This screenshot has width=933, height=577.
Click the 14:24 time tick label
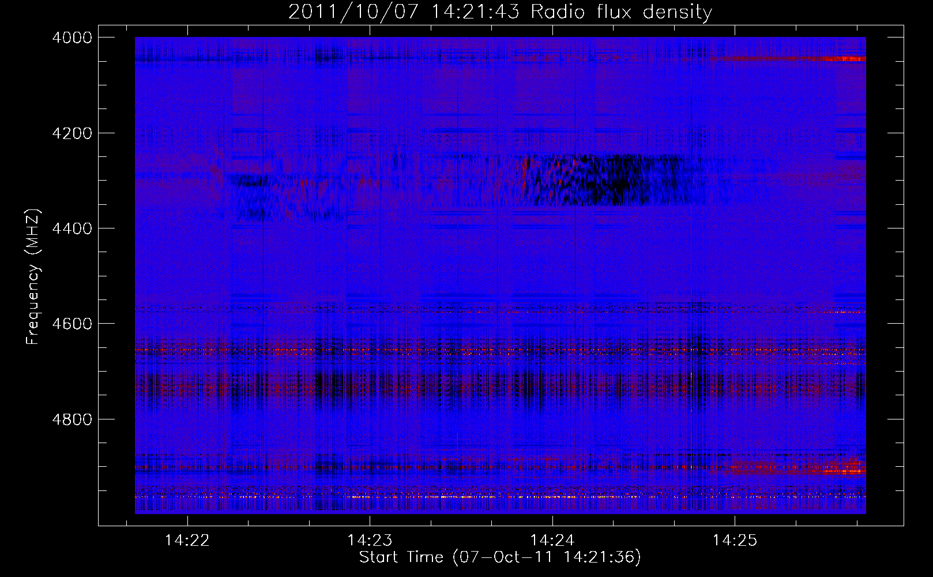coord(552,540)
